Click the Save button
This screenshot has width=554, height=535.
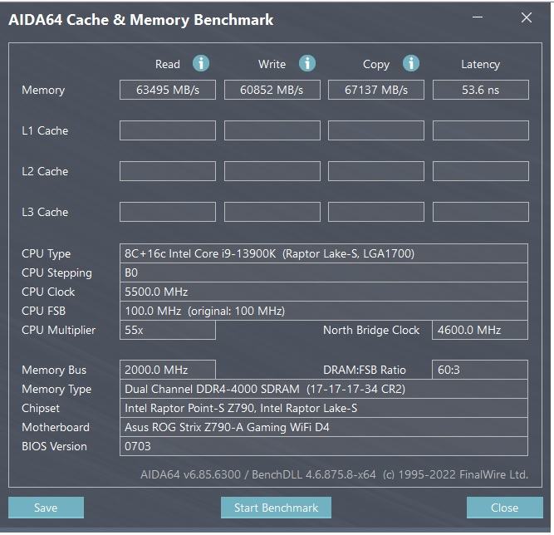46,508
